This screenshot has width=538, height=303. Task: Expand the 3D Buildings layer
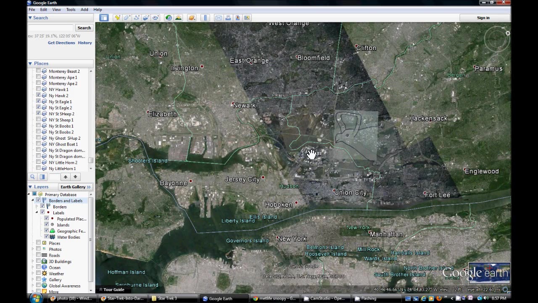point(32,261)
